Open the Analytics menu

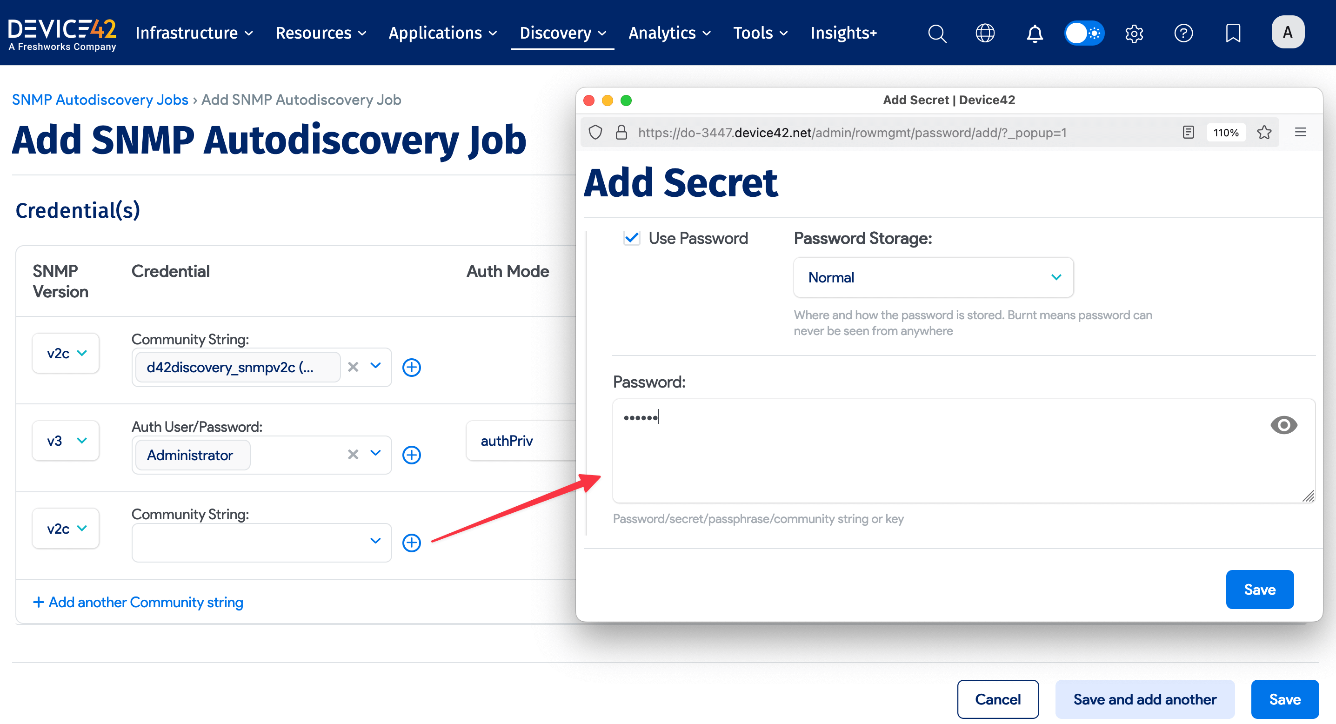[669, 33]
